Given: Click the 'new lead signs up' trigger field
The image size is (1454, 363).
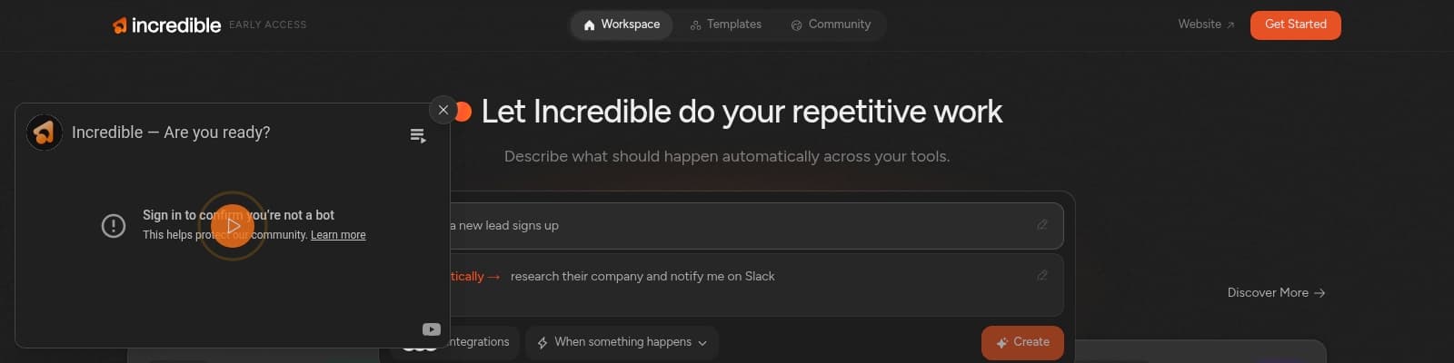Looking at the screenshot, I should tap(727, 225).
